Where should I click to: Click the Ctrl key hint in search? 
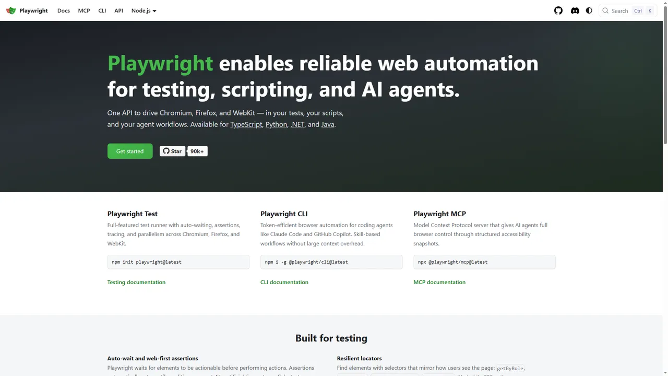638,10
